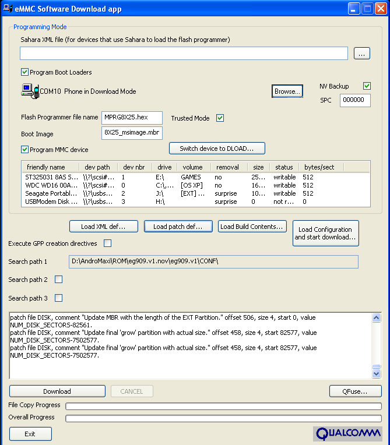Open Sahara XML file browse (...) button
This screenshot has height=445, width=390.
(362, 54)
